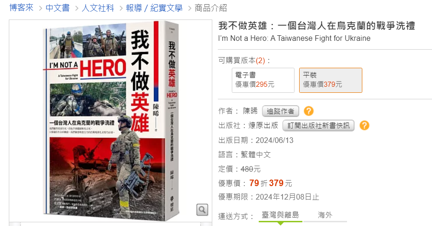Viewport: 432px width, 226px height.
Task: Click help icon beside 訂閱出版社新書快訊 button
Action: click(x=364, y=125)
